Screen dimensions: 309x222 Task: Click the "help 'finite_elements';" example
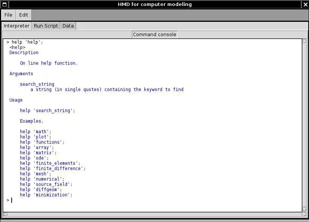click(50, 163)
